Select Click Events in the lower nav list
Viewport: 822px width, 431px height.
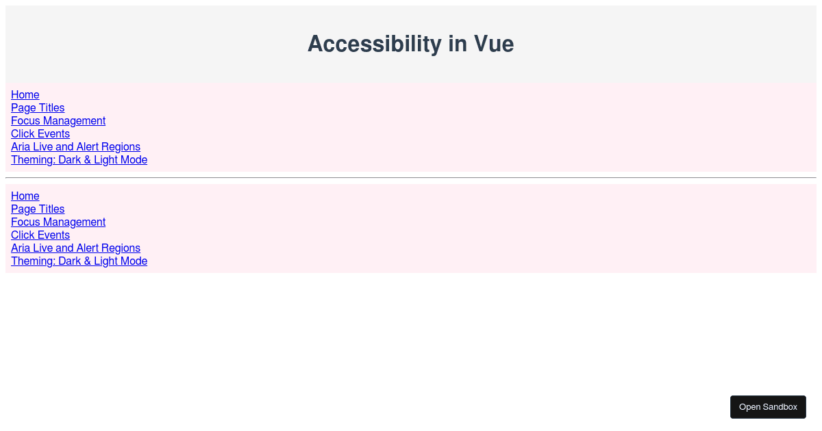click(40, 235)
